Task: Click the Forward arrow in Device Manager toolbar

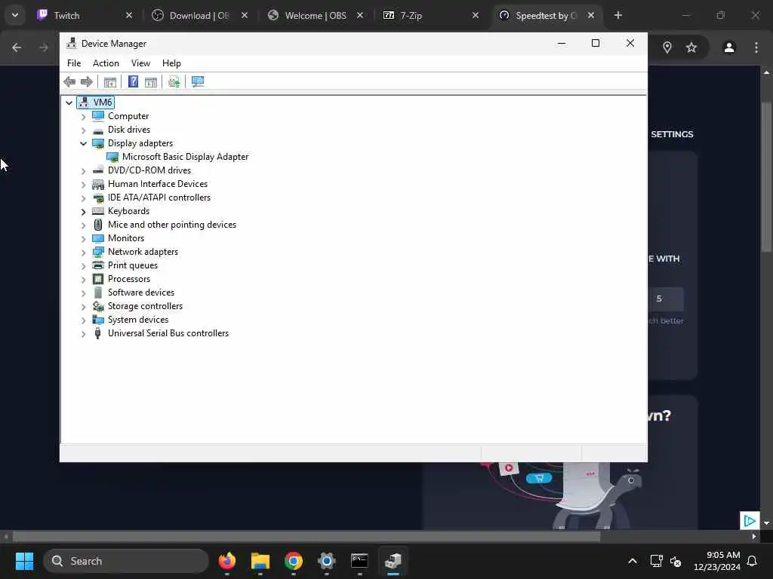Action: click(86, 81)
